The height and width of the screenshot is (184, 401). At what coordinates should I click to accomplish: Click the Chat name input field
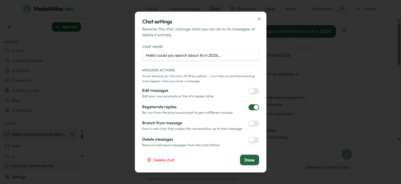201,55
